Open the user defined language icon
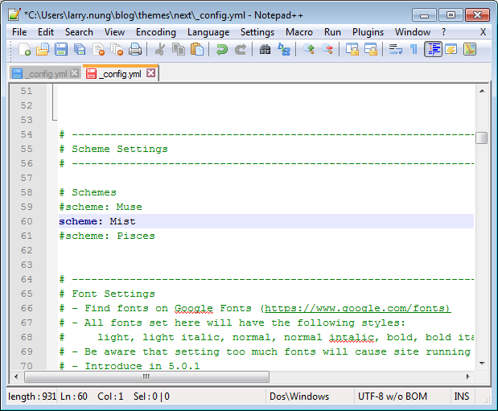The width and height of the screenshot is (498, 411). (451, 50)
